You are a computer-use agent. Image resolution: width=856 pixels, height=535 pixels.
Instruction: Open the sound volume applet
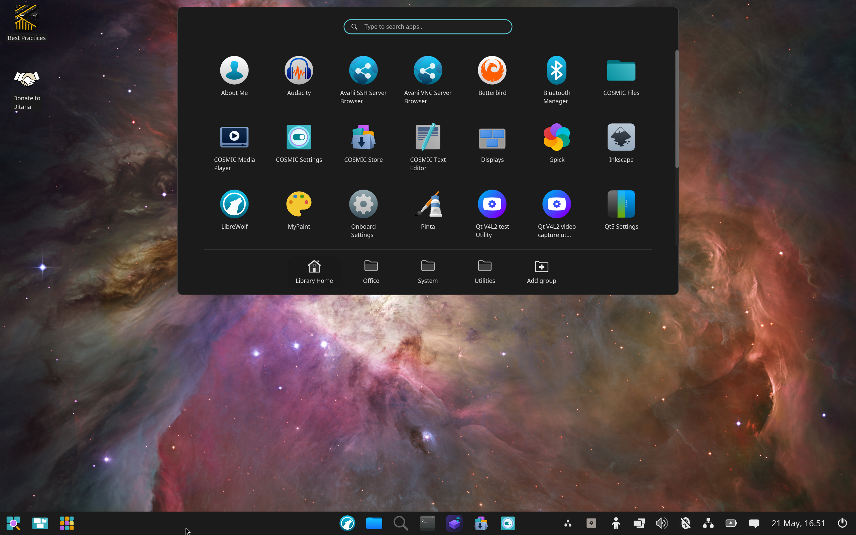pos(662,523)
